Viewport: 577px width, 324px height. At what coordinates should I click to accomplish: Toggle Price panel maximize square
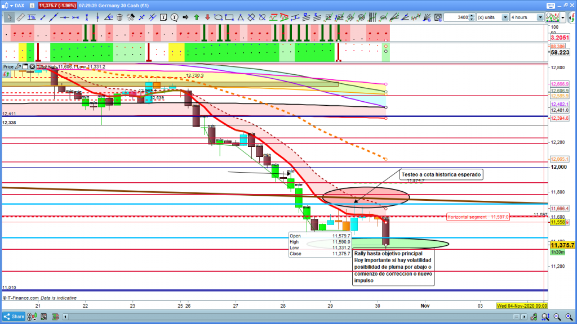[x=25, y=66]
